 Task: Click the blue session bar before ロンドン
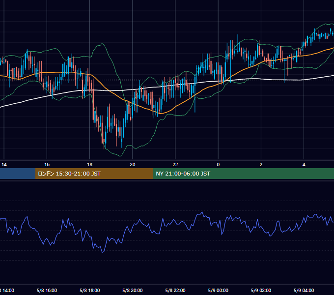click(18, 174)
